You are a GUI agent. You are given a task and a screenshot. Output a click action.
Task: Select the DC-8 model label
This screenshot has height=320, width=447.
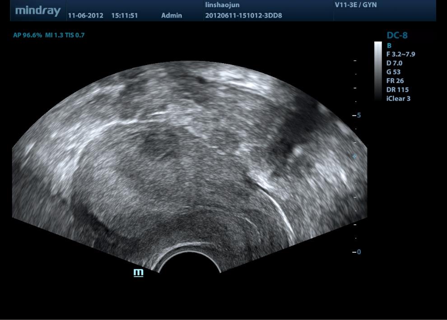coord(397,35)
